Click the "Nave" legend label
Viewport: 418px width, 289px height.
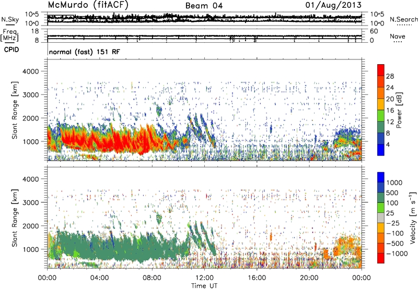398,36
